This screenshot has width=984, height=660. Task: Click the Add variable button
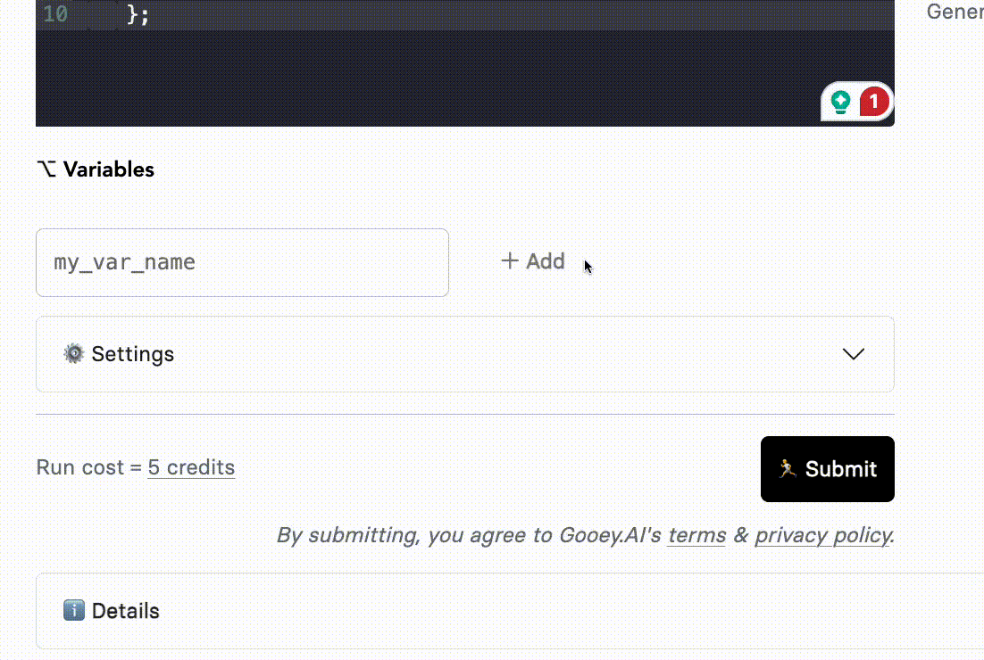(533, 261)
